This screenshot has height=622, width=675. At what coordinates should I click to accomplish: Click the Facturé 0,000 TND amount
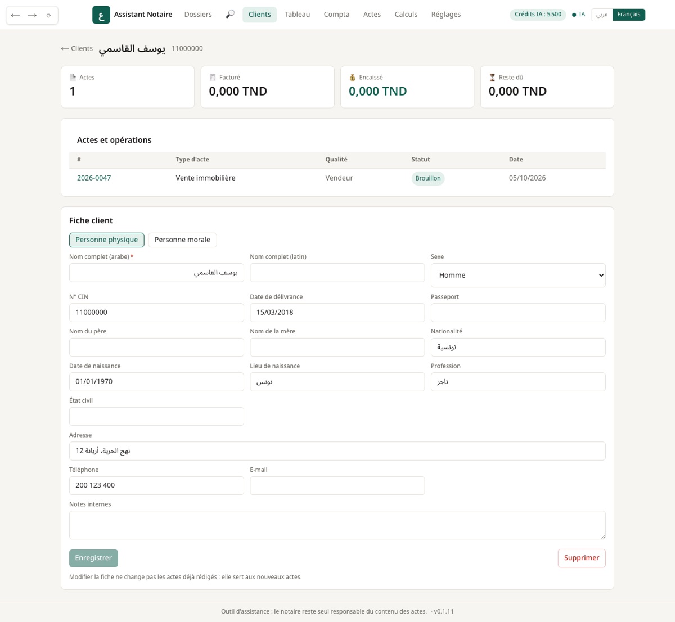[x=238, y=91]
